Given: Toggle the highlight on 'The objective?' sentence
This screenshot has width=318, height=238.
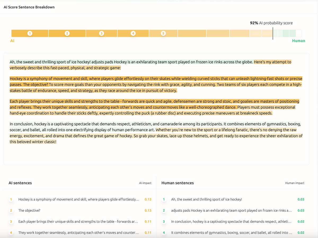Looking at the screenshot, I should coord(29,210).
